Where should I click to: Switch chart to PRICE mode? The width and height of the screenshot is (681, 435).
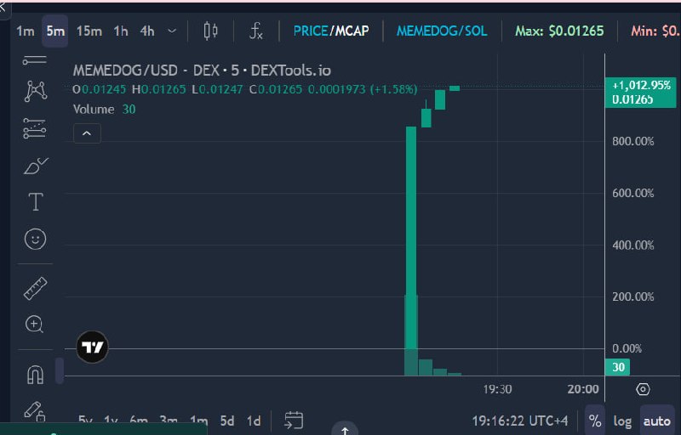point(311,31)
